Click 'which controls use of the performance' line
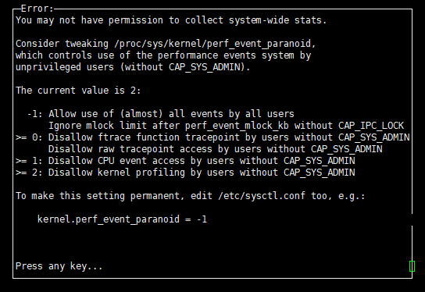This screenshot has width=425, height=292. tap(163, 55)
